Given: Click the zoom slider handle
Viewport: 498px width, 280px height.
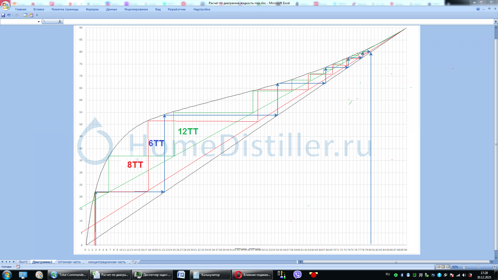Looking at the screenshot, I should click(x=478, y=267).
